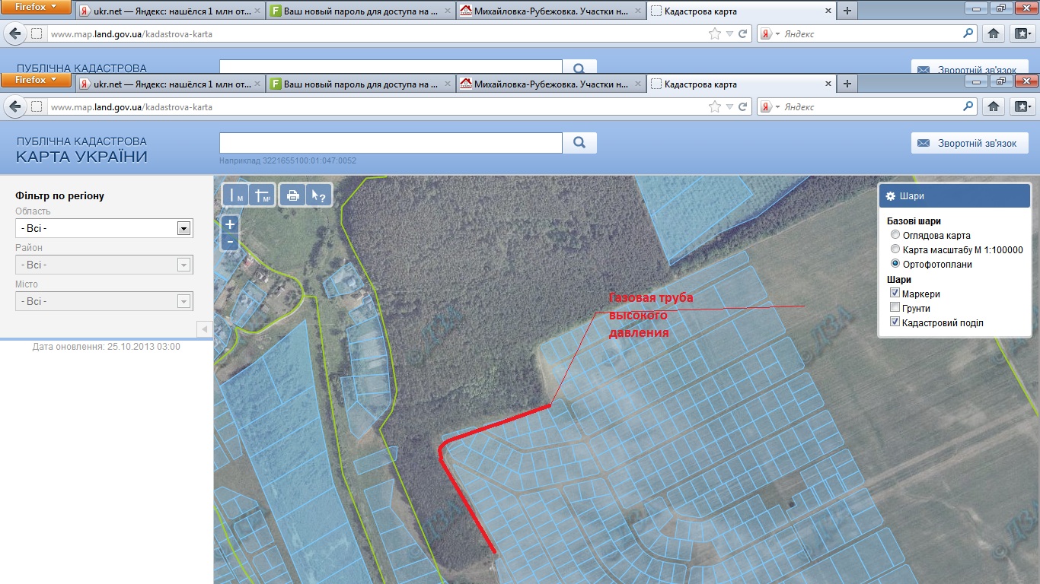This screenshot has width=1040, height=584.
Task: Click the magnifier search button beside cadastral field
Action: click(x=579, y=143)
